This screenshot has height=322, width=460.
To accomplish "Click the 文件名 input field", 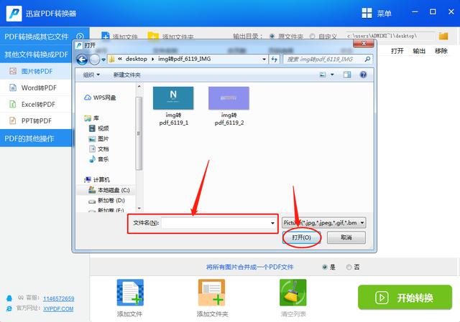I will (216, 223).
